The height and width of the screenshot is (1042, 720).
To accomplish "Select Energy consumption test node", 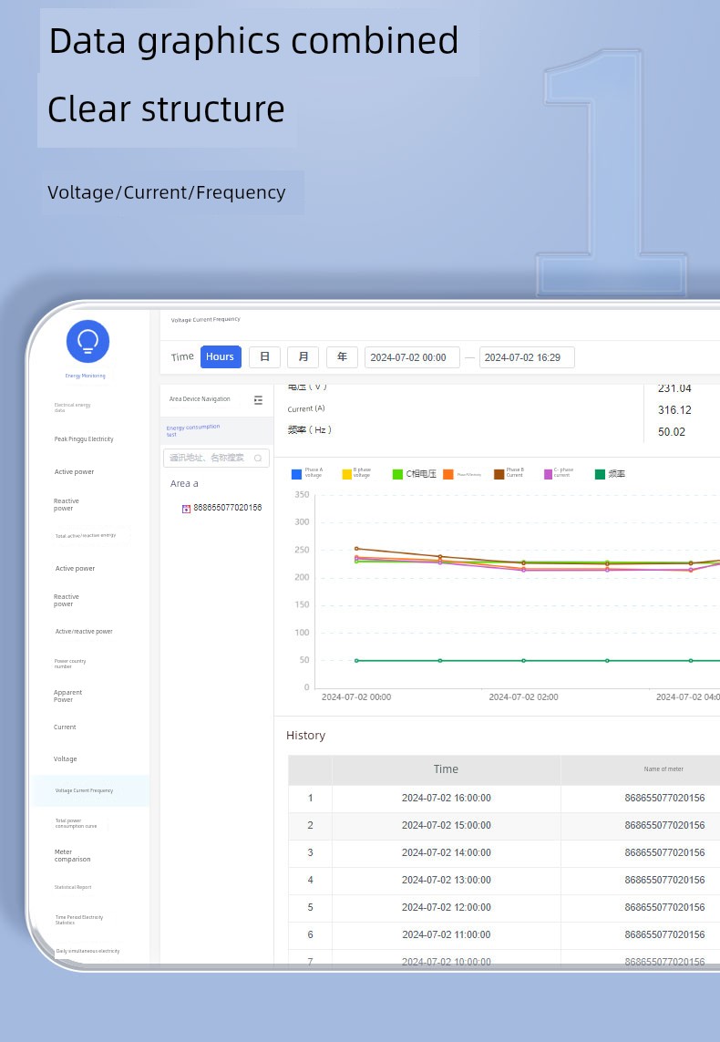I will click(x=217, y=430).
